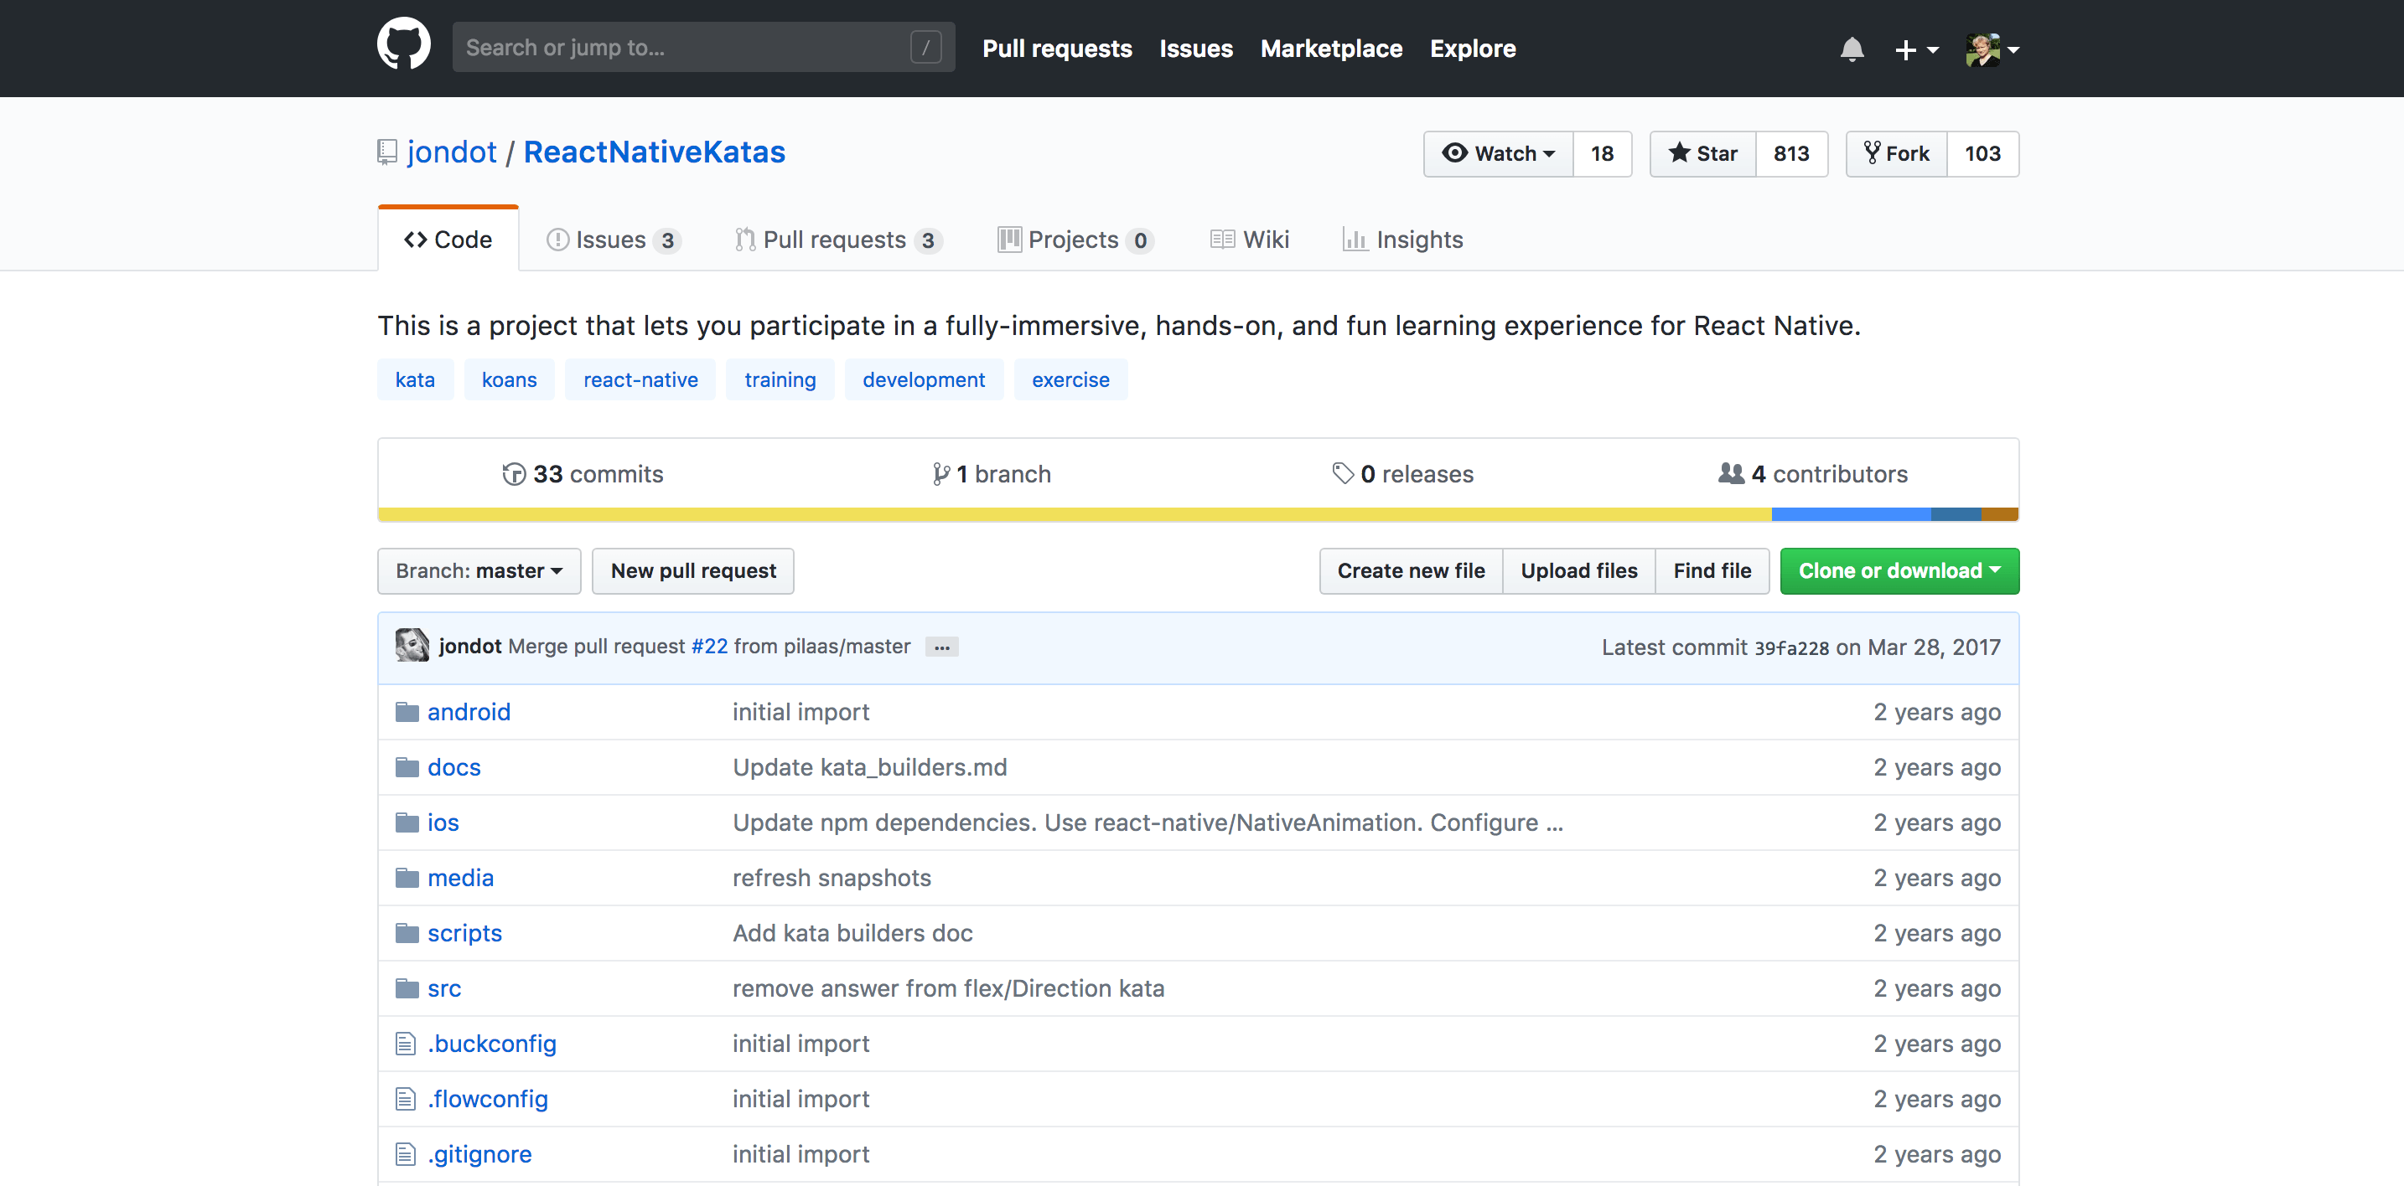Open the Wiki tab
Screen dimensions: 2404x1186
click(1250, 240)
